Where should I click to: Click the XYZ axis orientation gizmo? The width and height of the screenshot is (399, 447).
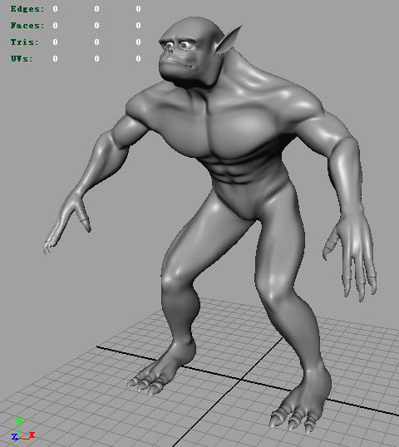click(22, 429)
